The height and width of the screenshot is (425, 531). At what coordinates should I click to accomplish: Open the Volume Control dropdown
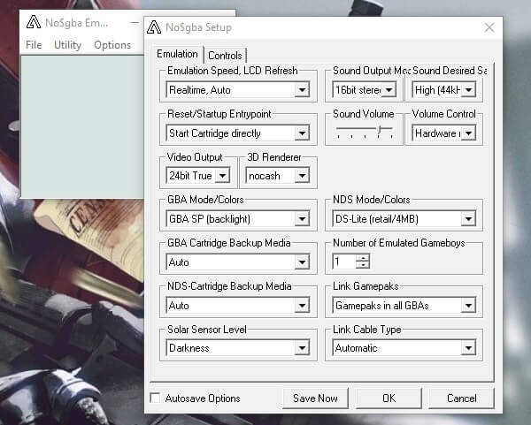coord(443,133)
